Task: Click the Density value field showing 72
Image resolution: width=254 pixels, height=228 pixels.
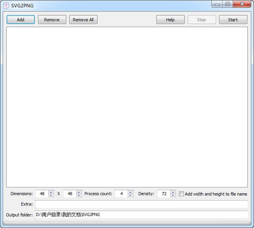Action: (x=164, y=194)
